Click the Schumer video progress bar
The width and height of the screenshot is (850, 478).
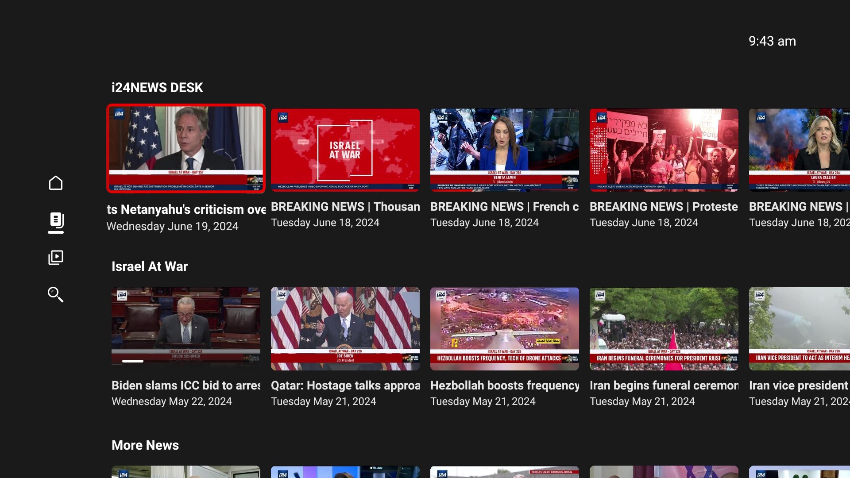tap(133, 361)
